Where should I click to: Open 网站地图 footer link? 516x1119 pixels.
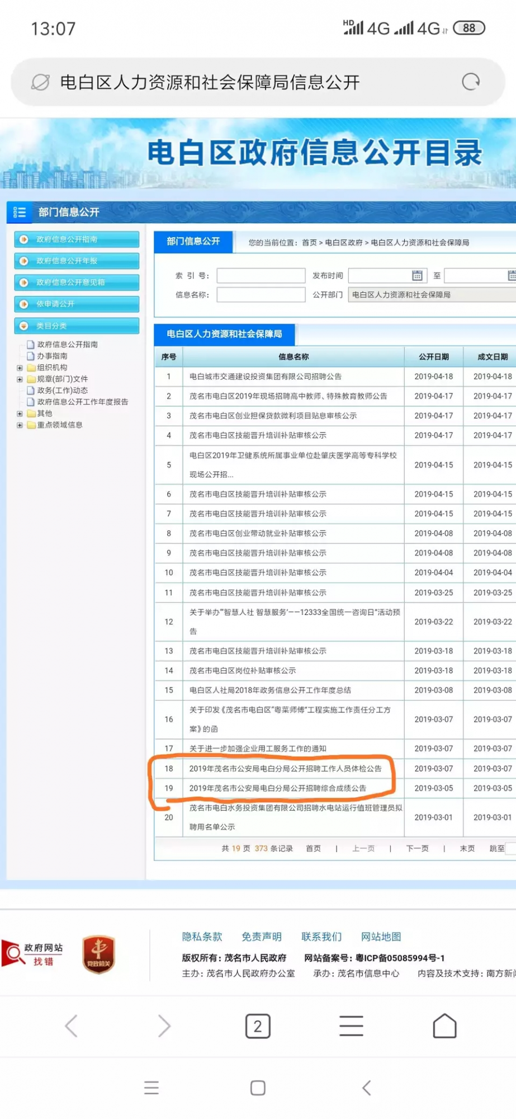[381, 937]
